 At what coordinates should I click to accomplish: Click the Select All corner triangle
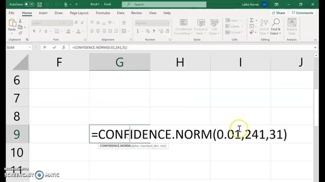pyautogui.click(x=20, y=62)
